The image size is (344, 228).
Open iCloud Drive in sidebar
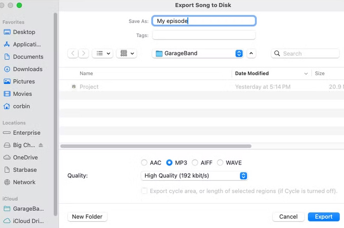[24, 221]
